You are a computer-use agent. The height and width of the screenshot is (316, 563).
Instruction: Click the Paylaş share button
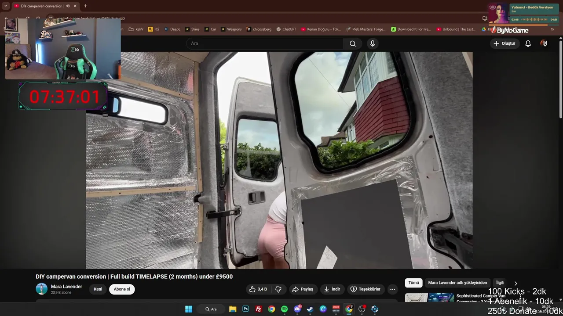tap(303, 289)
